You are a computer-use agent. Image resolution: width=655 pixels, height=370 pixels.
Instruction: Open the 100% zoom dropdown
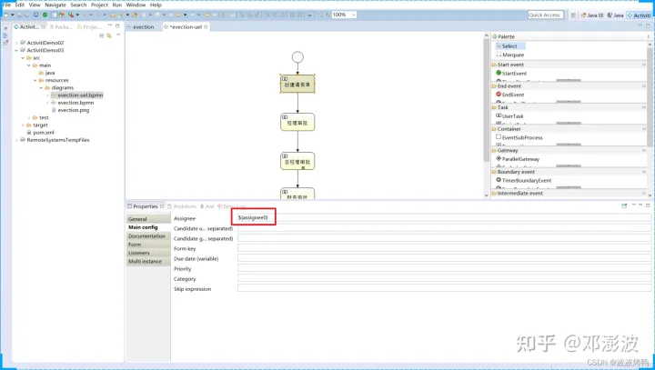pyautogui.click(x=354, y=15)
